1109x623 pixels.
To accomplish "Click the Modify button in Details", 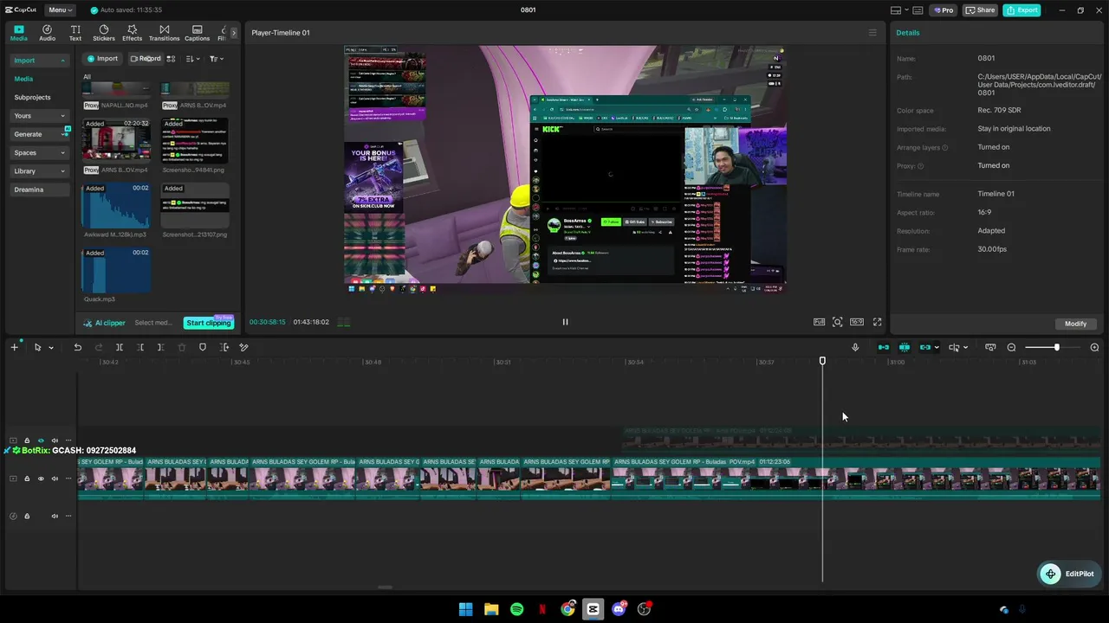I will point(1075,324).
